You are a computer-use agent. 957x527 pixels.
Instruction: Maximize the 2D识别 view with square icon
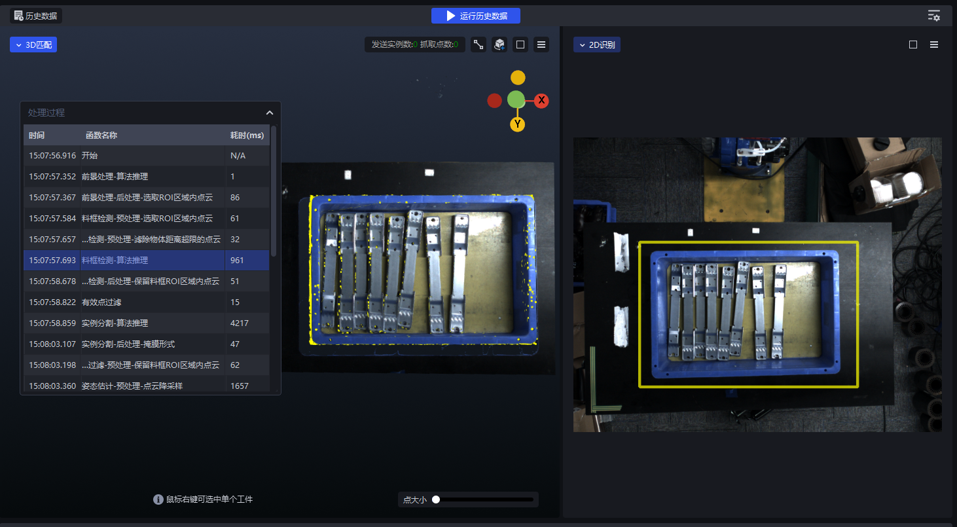(913, 45)
